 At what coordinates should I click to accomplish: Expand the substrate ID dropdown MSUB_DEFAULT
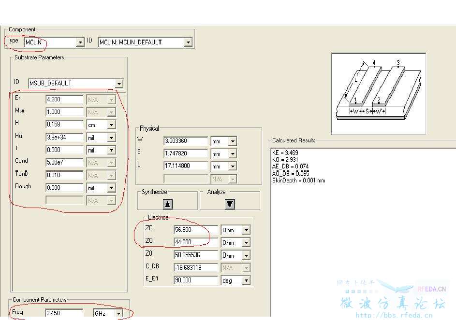[x=119, y=83]
